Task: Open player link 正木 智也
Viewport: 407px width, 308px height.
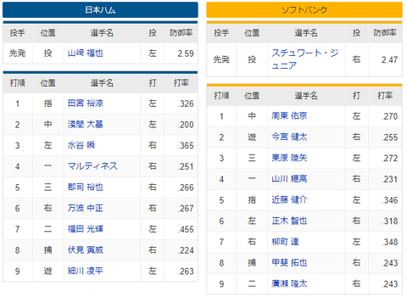Action: click(x=289, y=221)
